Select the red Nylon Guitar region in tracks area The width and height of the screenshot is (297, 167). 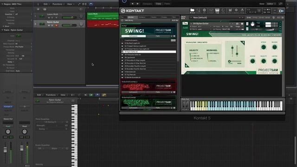click(103, 24)
